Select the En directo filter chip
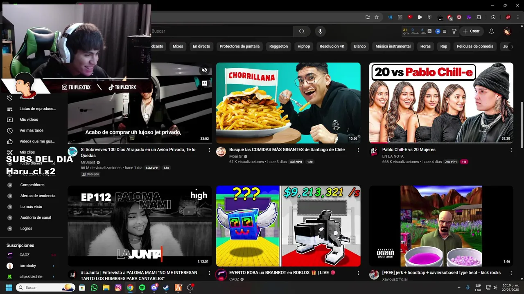This screenshot has height=294, width=524. pos(201,47)
